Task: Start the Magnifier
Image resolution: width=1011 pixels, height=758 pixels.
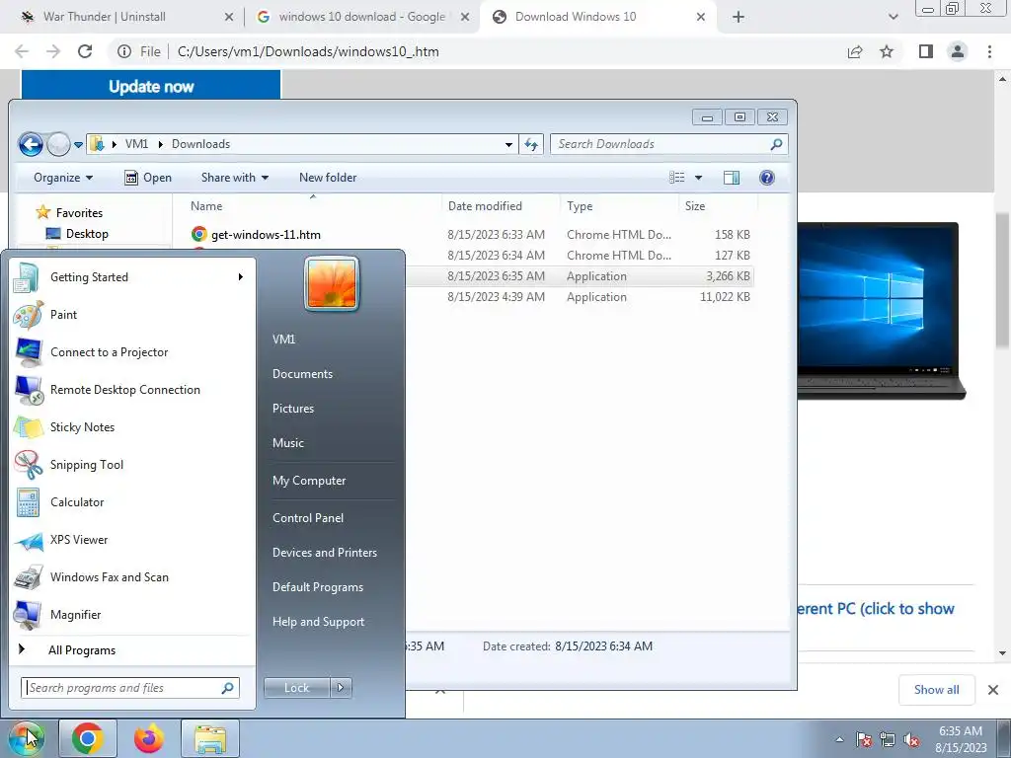Action: pyautogui.click(x=75, y=615)
